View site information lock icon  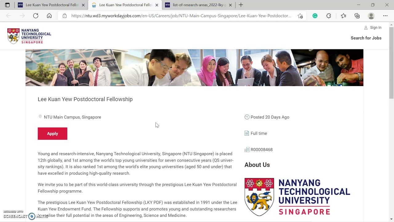(64, 16)
